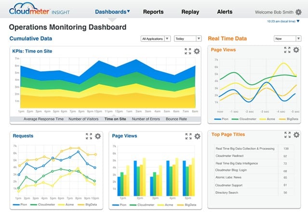
Task: Go to the Alerts menu
Action: coord(225,12)
